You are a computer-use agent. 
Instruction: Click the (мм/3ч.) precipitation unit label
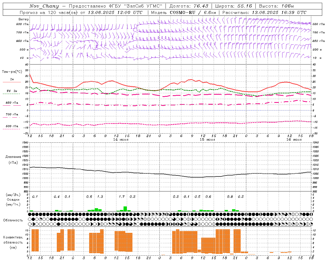(13, 195)
